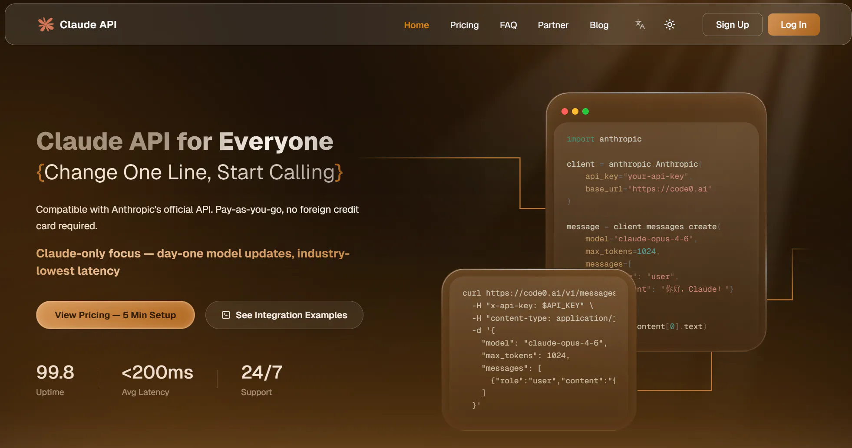Open See Integration Examples button
852x448 pixels.
point(284,315)
